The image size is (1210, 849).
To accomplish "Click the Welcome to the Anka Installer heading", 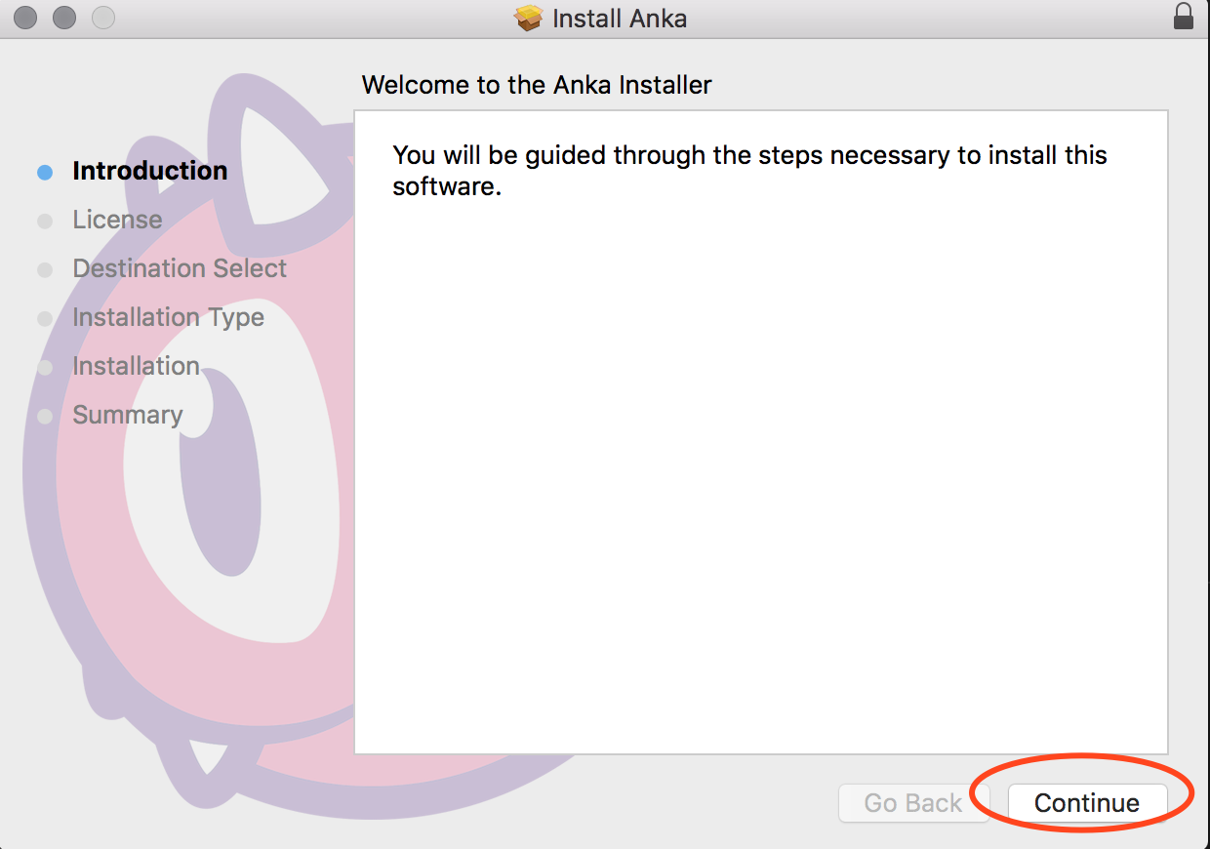I will coord(537,85).
